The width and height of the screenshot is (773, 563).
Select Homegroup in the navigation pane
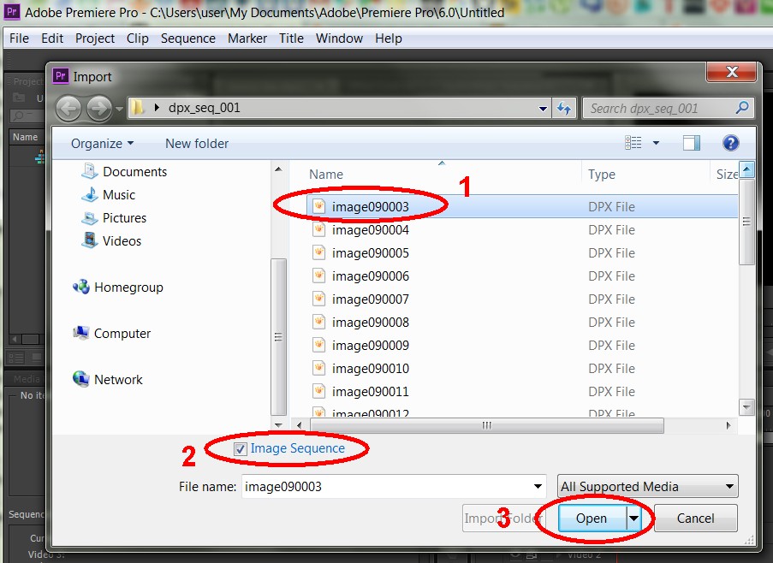click(x=118, y=287)
